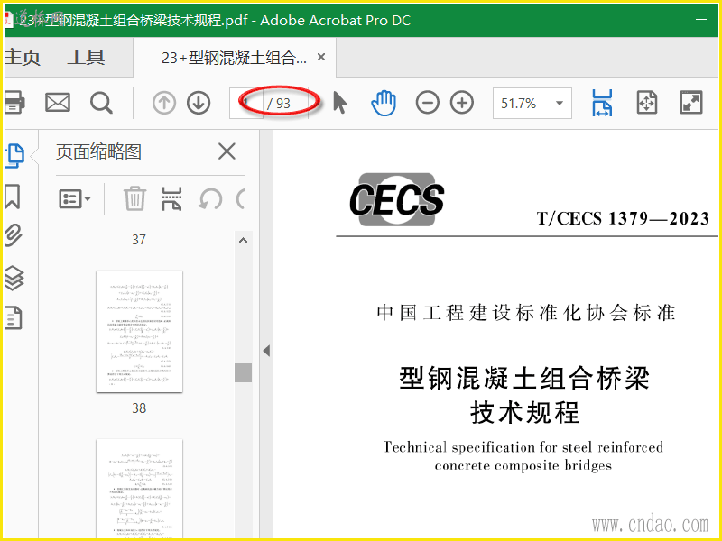Zoom in with the plus button
The image size is (722, 541).
(462, 102)
